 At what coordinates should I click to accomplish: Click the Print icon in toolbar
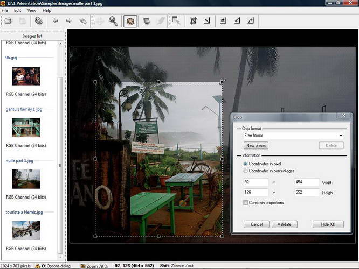39,21
